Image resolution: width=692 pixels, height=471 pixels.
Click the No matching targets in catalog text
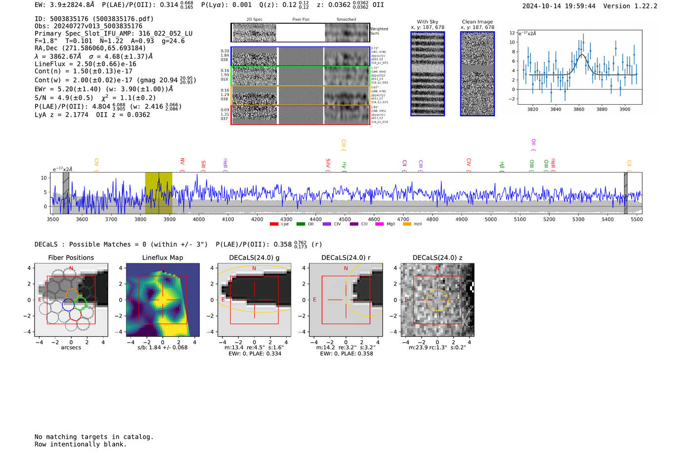(x=94, y=437)
